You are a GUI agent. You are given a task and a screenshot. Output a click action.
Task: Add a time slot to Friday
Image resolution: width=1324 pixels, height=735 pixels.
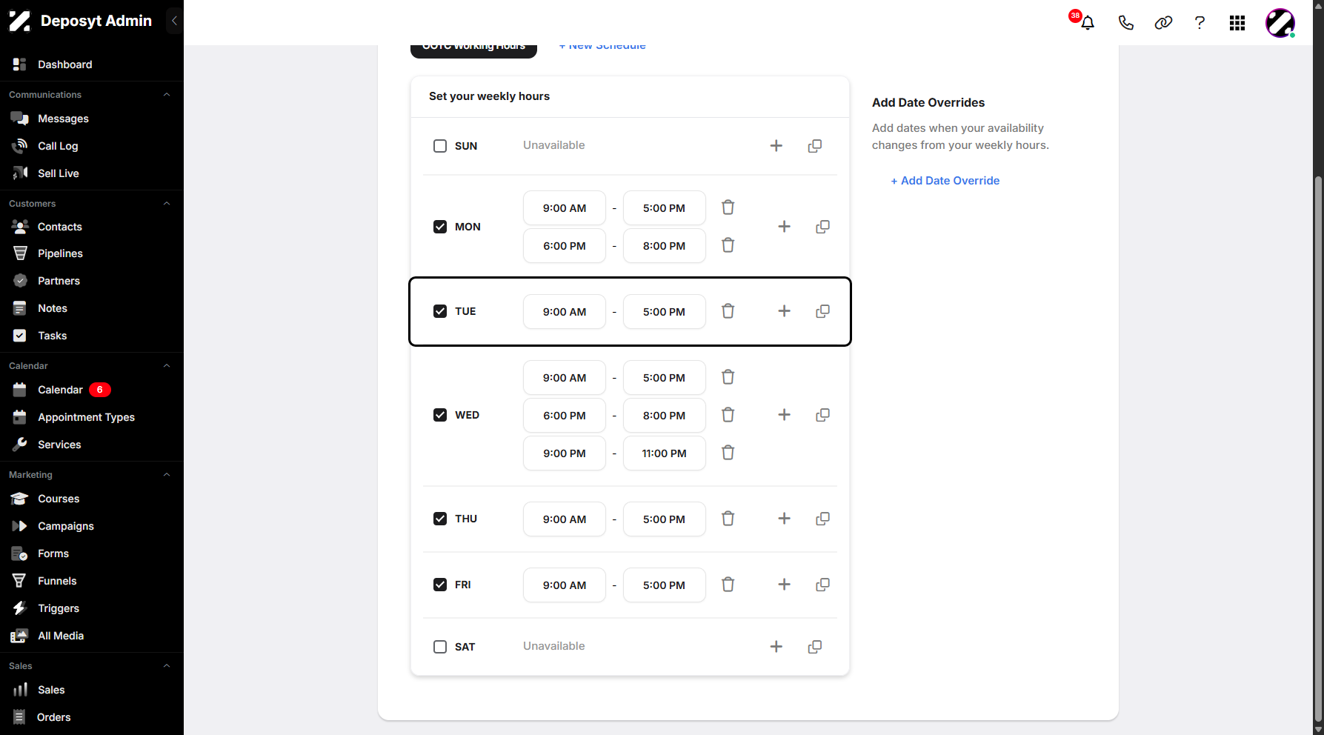[785, 585]
